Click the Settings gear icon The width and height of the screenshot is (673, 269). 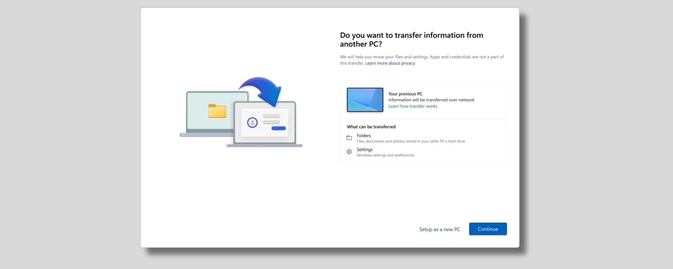coord(349,152)
